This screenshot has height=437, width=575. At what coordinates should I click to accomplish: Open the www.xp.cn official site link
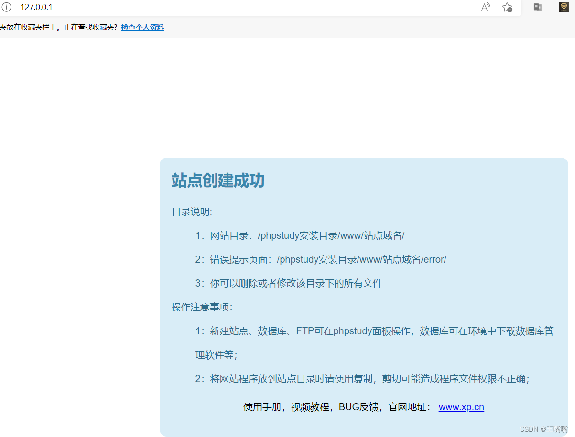[x=461, y=407]
